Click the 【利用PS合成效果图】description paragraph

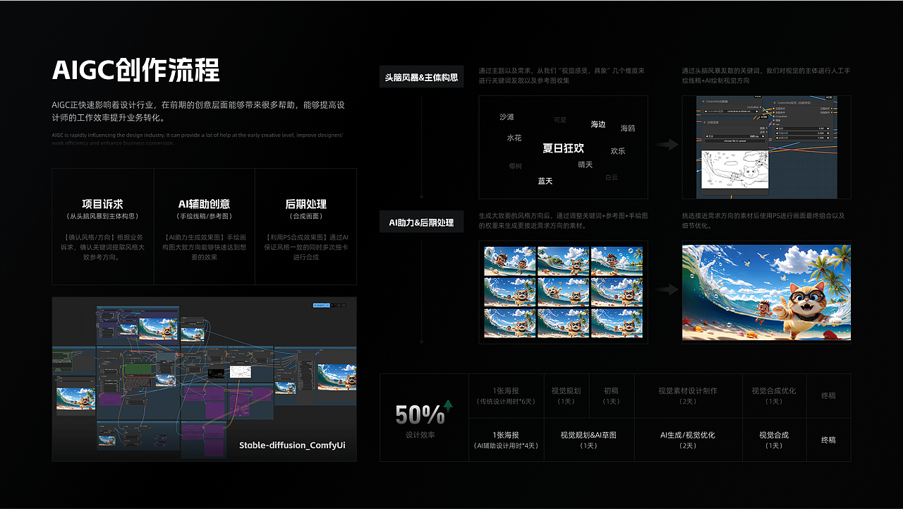pyautogui.click(x=305, y=247)
